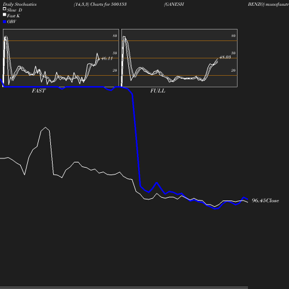This screenshot has height=289, width=289.
Task: Click the FAST chart label
Action: [39, 91]
